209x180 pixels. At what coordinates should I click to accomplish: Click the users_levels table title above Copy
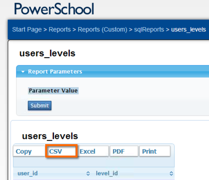pos(50,137)
